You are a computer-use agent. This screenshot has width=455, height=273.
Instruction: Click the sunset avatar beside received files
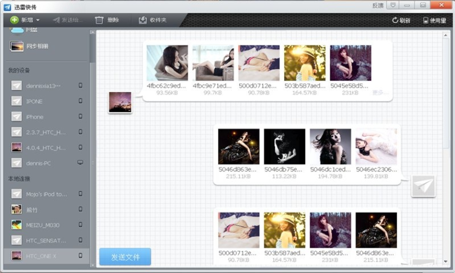click(120, 102)
